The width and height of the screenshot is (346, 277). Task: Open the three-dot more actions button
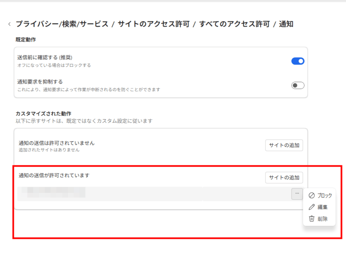tap(297, 194)
